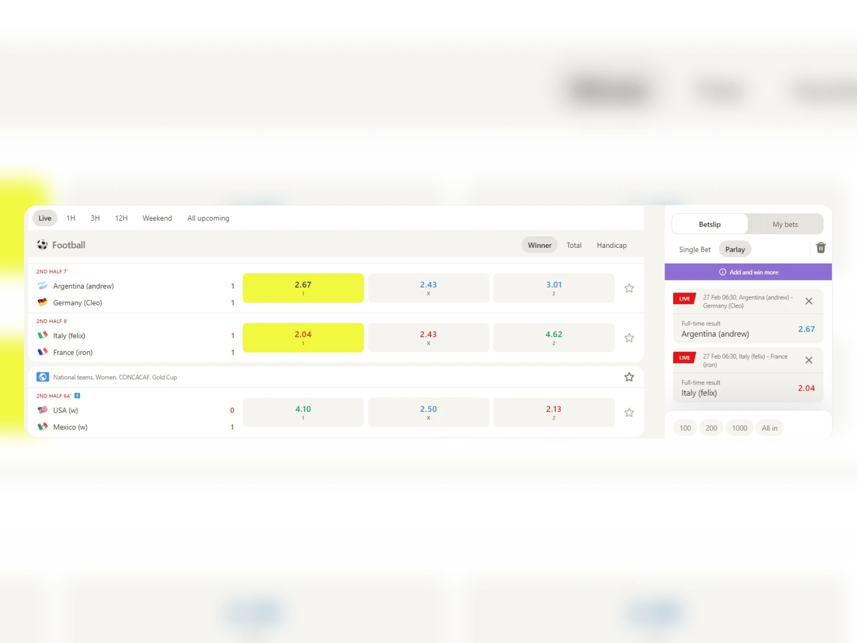
Task: Remove Italy (felix) bet from betslip
Action: coord(808,360)
